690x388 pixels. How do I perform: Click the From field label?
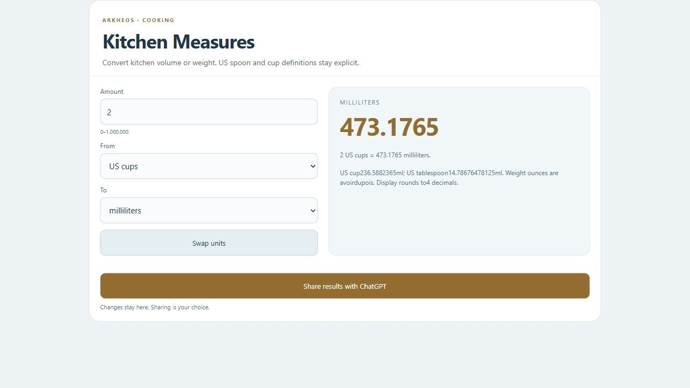click(x=107, y=146)
